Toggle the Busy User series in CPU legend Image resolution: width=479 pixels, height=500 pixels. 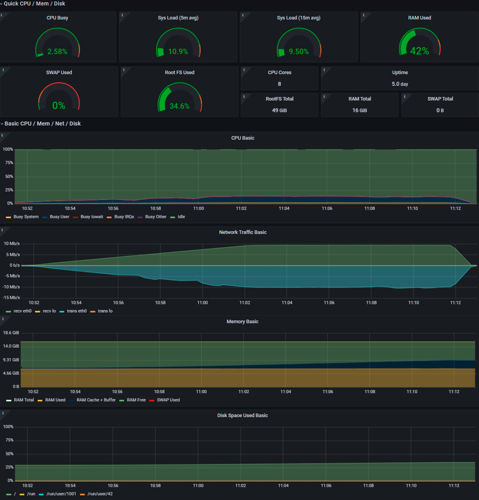coord(59,217)
